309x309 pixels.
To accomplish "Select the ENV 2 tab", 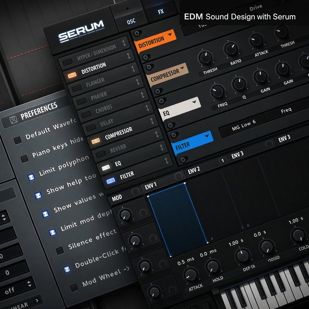I will pos(194,170).
